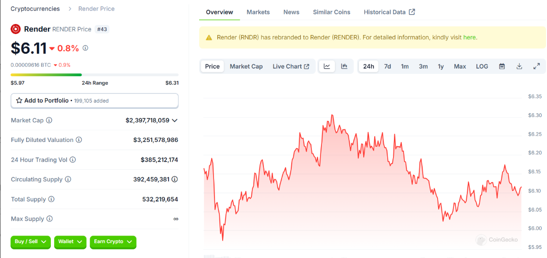Select the Market Cap chart mode

click(x=246, y=66)
